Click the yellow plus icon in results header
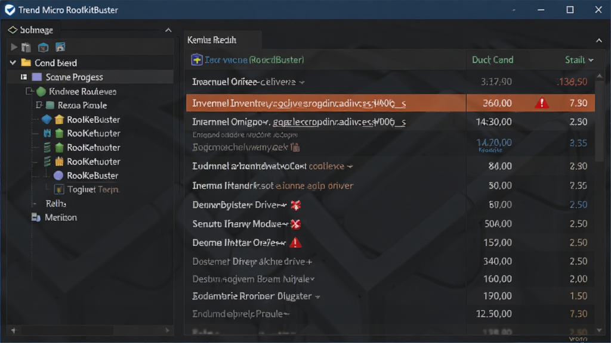This screenshot has width=611, height=343. tap(197, 60)
